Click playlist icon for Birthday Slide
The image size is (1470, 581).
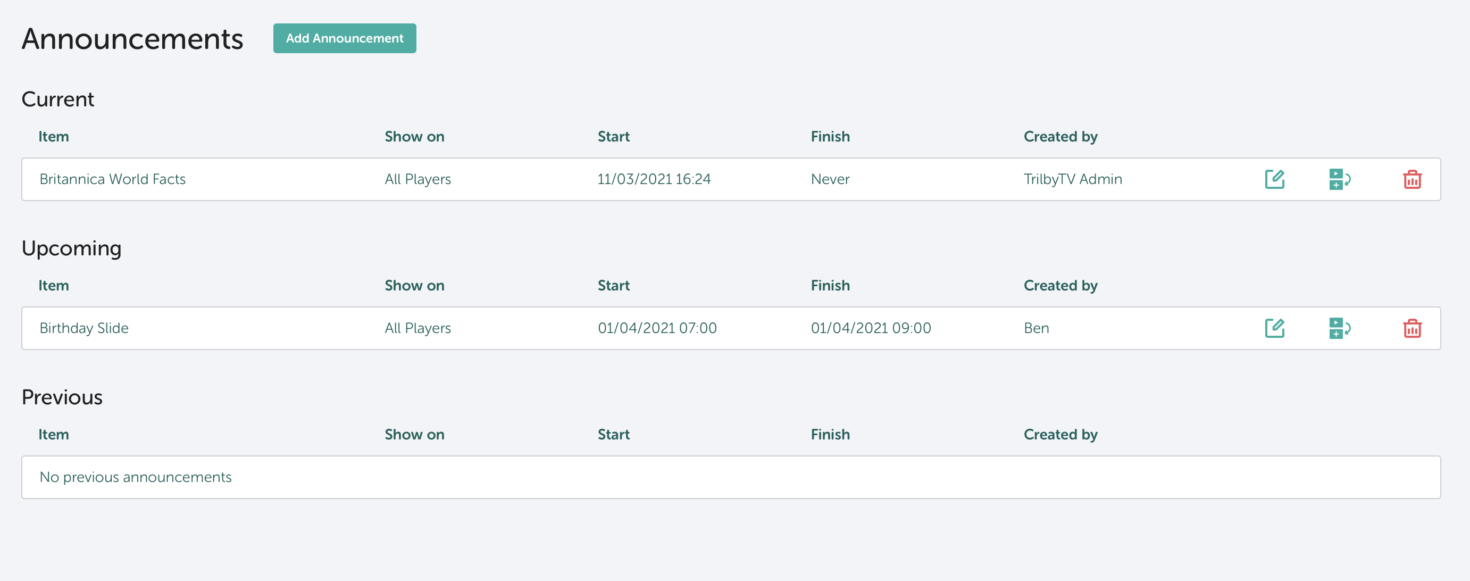click(1339, 328)
